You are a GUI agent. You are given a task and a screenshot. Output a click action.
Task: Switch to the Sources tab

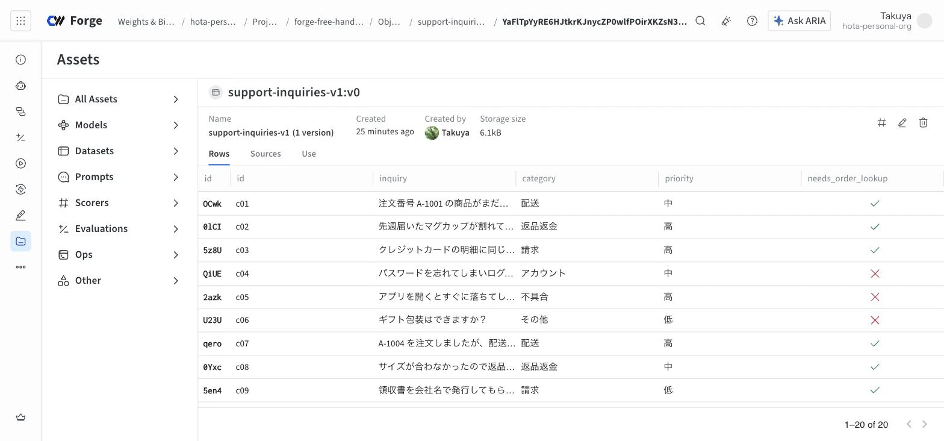[265, 154]
